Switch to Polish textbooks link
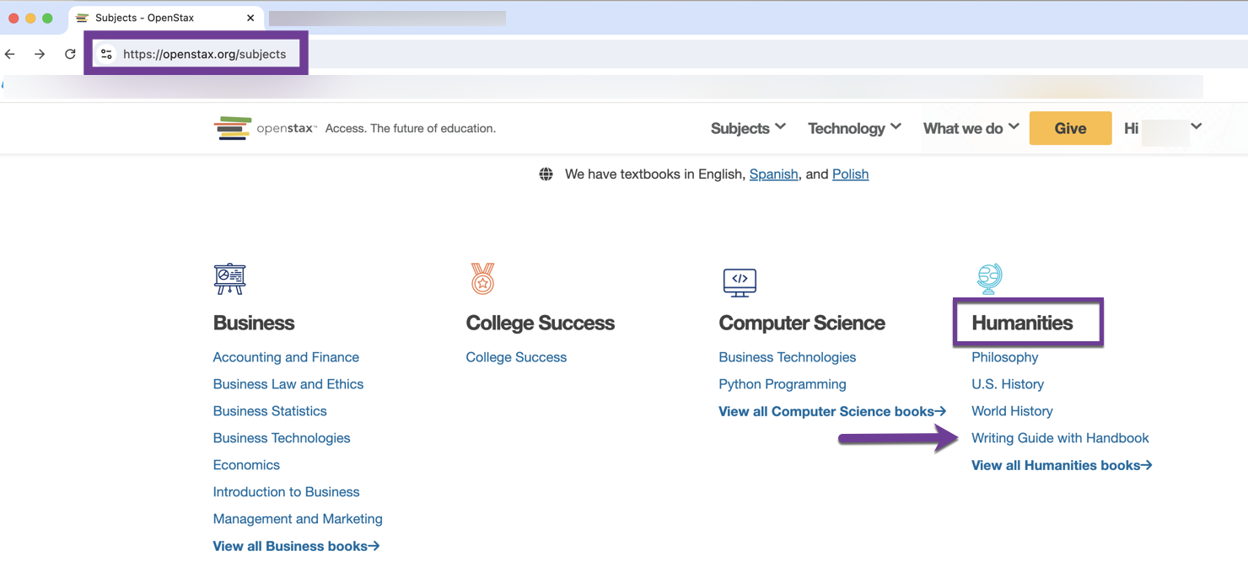Viewport: 1248px width, 583px height. click(x=850, y=174)
